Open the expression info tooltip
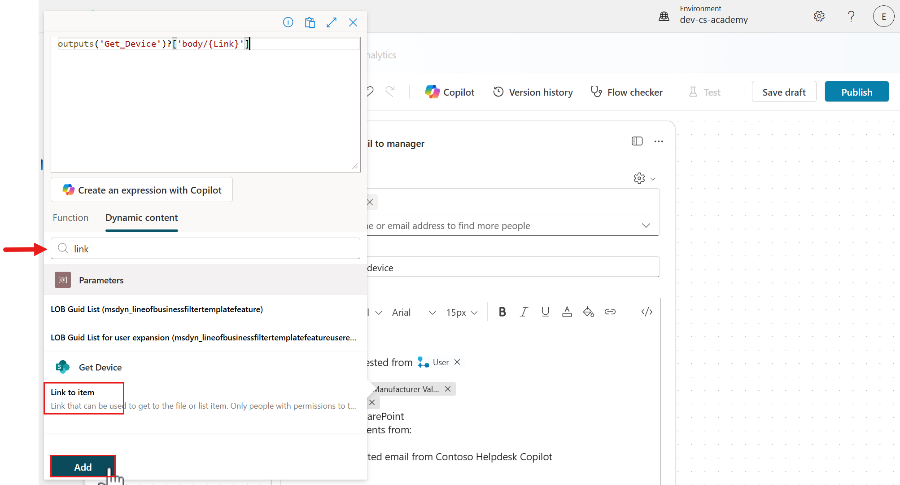The image size is (900, 485). click(x=288, y=22)
